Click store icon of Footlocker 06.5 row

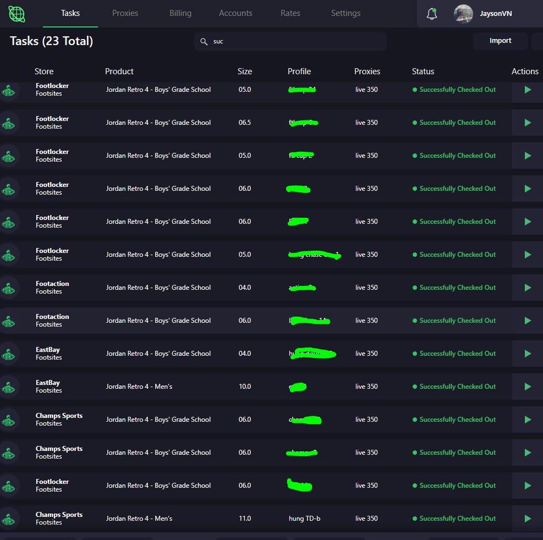click(x=8, y=123)
